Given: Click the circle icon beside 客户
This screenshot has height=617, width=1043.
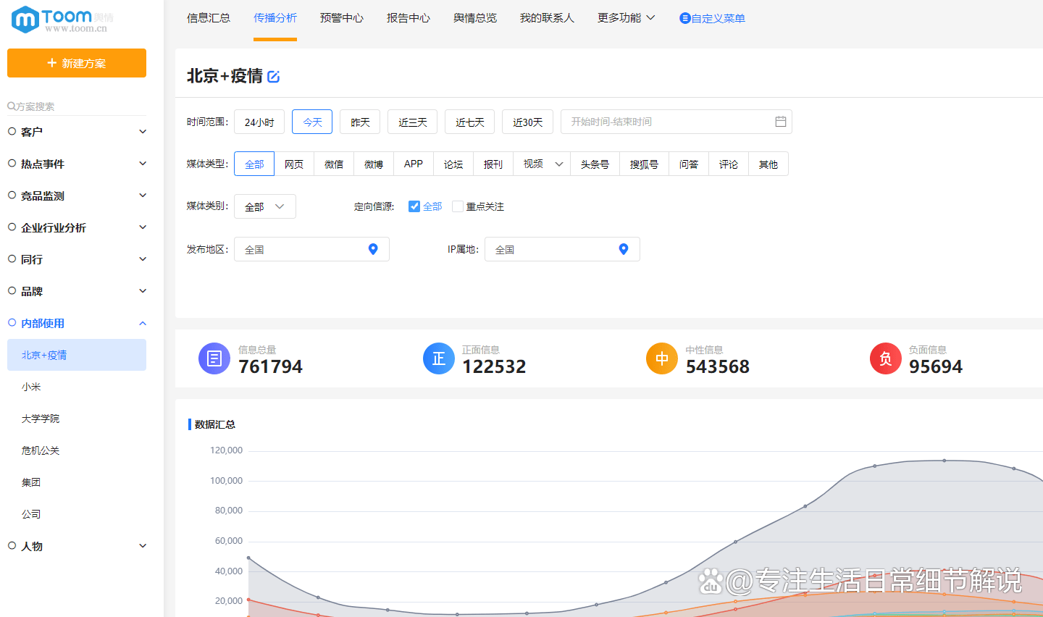Looking at the screenshot, I should [12, 132].
